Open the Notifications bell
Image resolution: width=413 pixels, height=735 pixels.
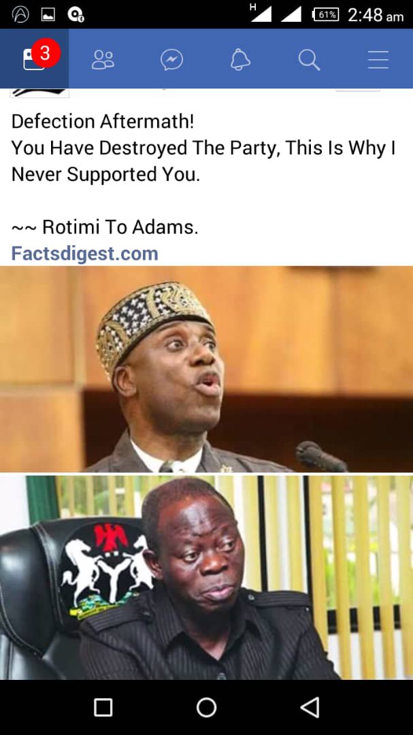[x=240, y=60]
